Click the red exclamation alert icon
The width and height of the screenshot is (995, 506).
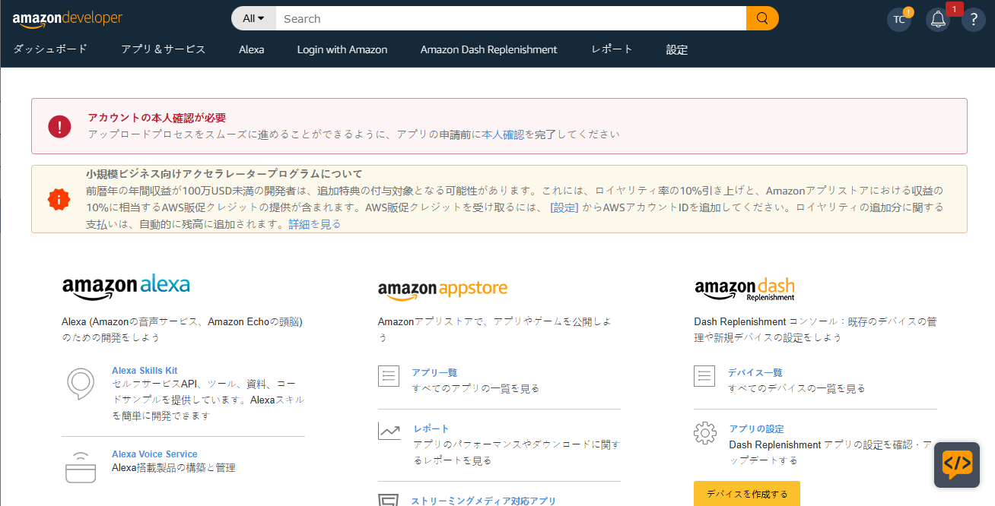click(59, 126)
